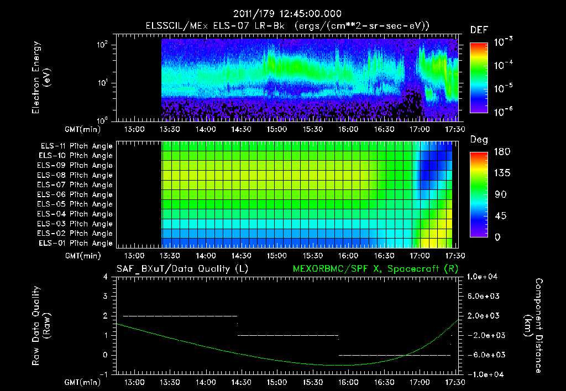The image size is (566, 391).
Task: Click the quality level 2 line segment
Action: (x=180, y=316)
